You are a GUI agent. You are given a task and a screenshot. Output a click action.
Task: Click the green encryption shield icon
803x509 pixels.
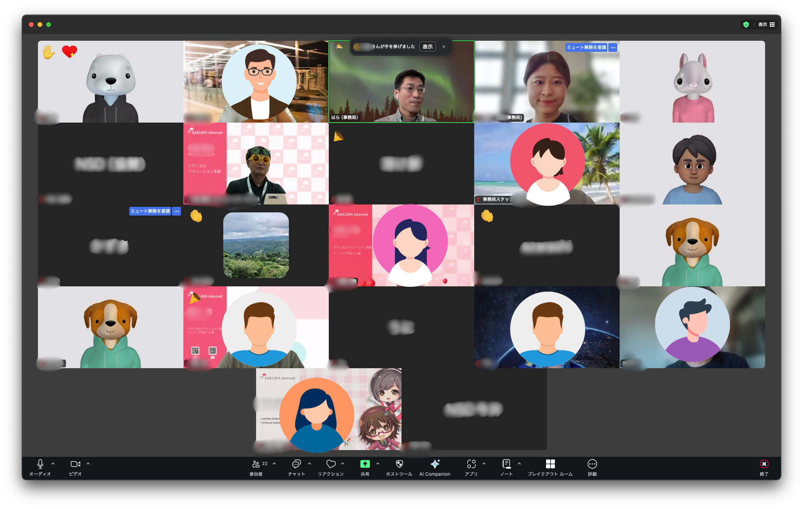pyautogui.click(x=746, y=25)
